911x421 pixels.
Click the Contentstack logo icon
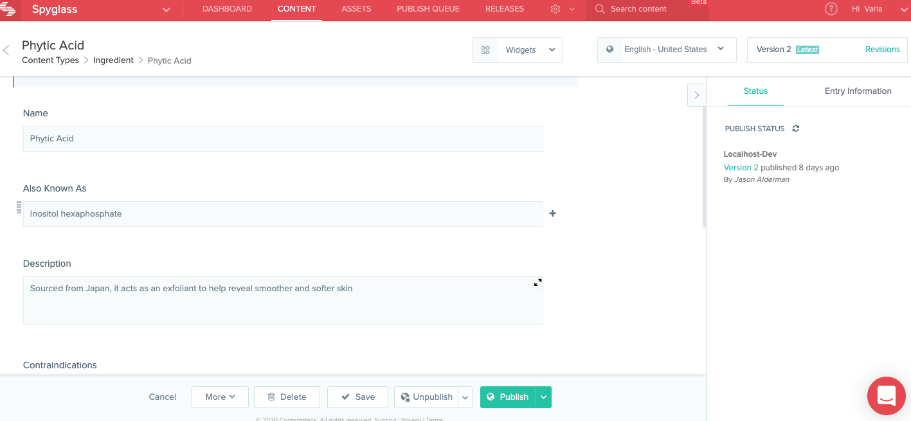point(8,9)
